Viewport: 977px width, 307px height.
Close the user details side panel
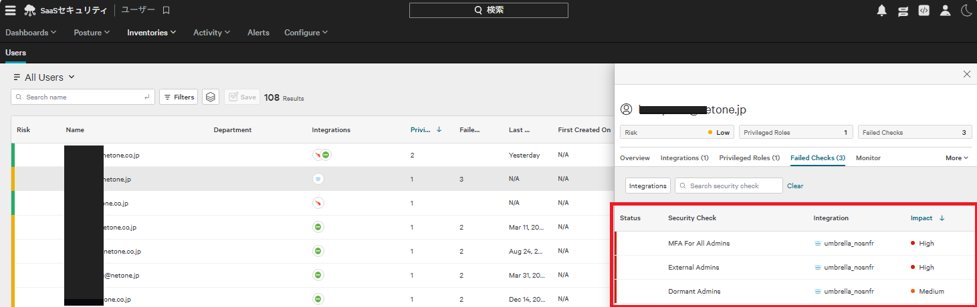(x=966, y=74)
